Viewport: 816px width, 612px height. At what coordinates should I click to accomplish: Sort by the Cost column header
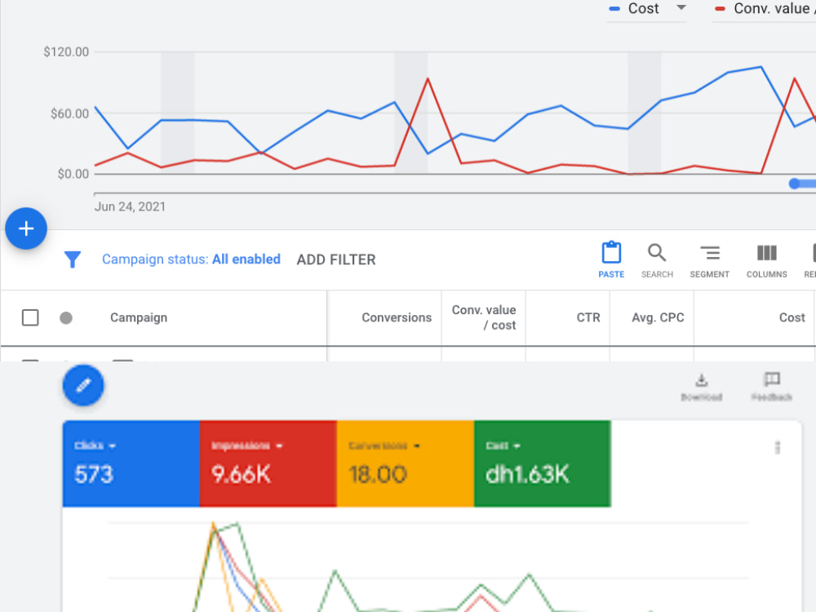click(x=792, y=317)
